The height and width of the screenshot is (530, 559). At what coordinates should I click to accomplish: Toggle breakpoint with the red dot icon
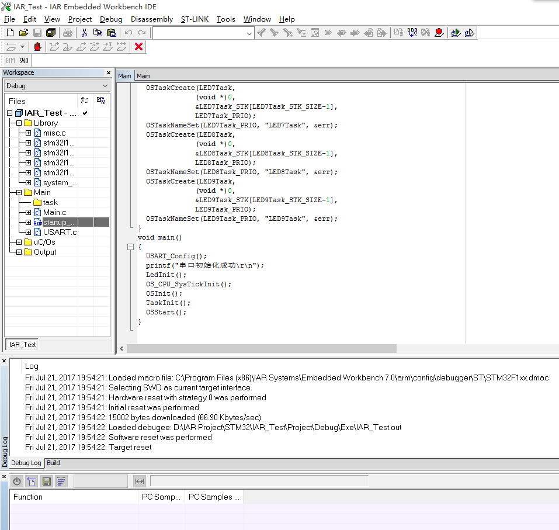[439, 33]
